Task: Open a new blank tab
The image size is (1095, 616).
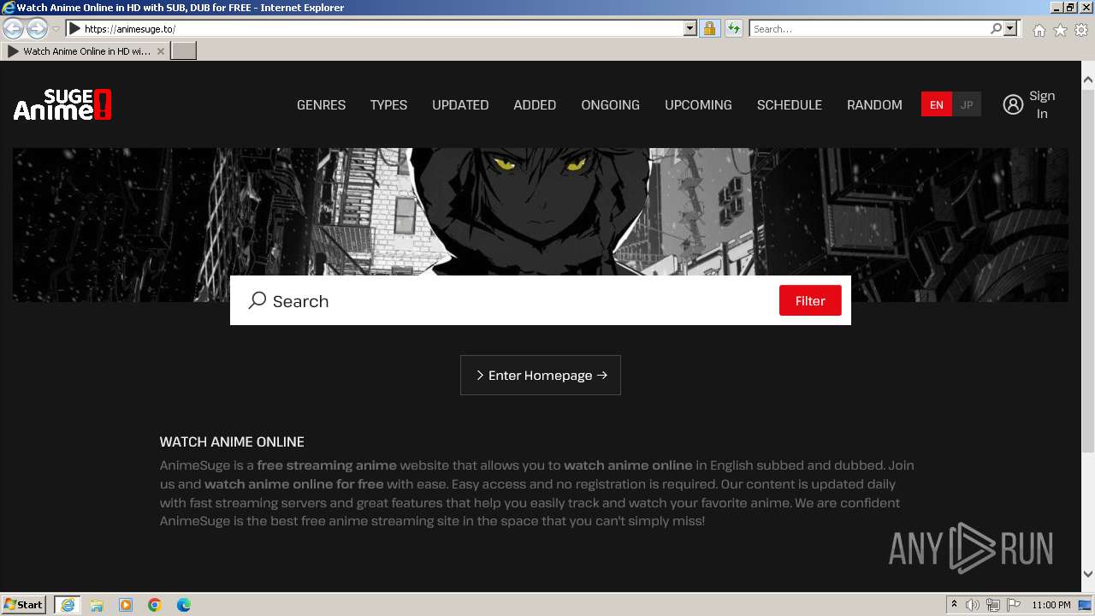Action: tap(184, 51)
